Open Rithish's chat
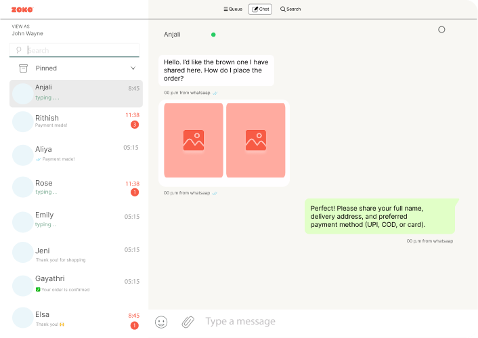Image resolution: width=478 pixels, height=338 pixels. coord(76,121)
